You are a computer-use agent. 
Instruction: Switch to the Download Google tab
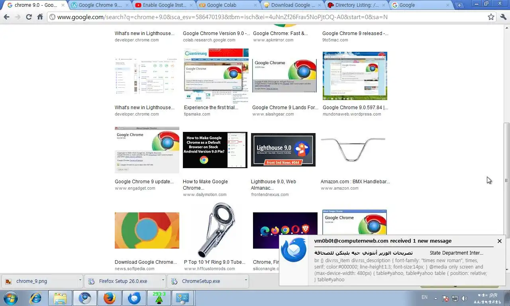pyautogui.click(x=293, y=5)
